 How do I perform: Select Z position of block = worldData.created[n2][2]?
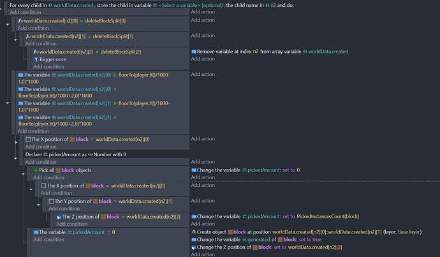pyautogui.click(x=119, y=217)
